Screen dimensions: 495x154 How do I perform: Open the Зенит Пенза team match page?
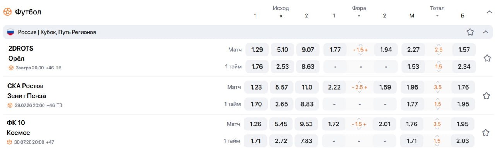[27, 96]
